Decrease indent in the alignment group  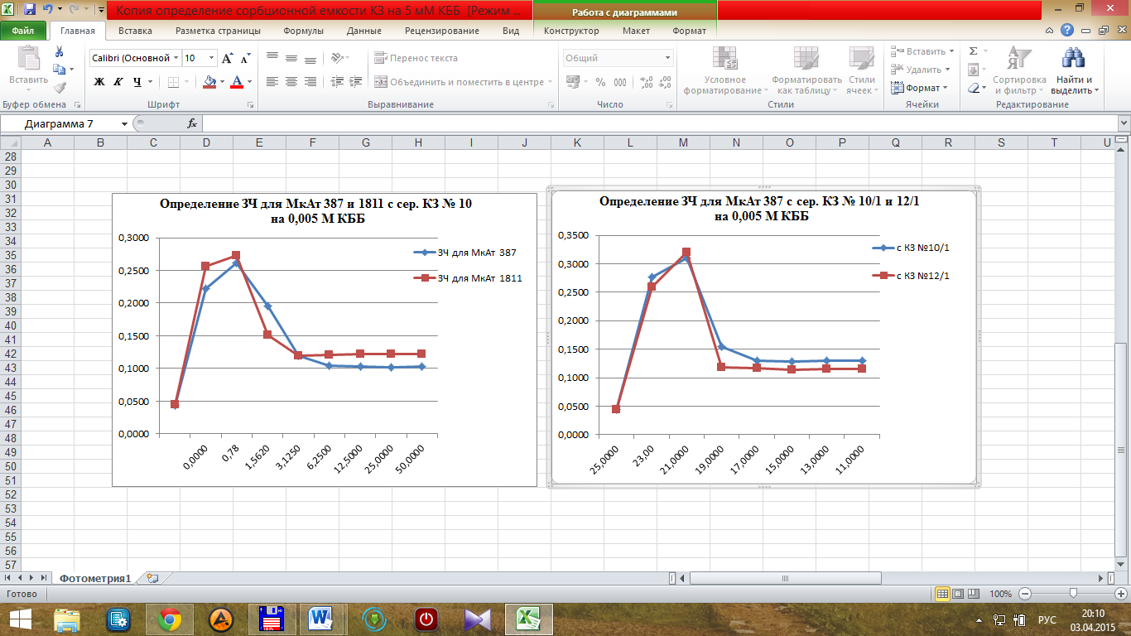click(336, 82)
